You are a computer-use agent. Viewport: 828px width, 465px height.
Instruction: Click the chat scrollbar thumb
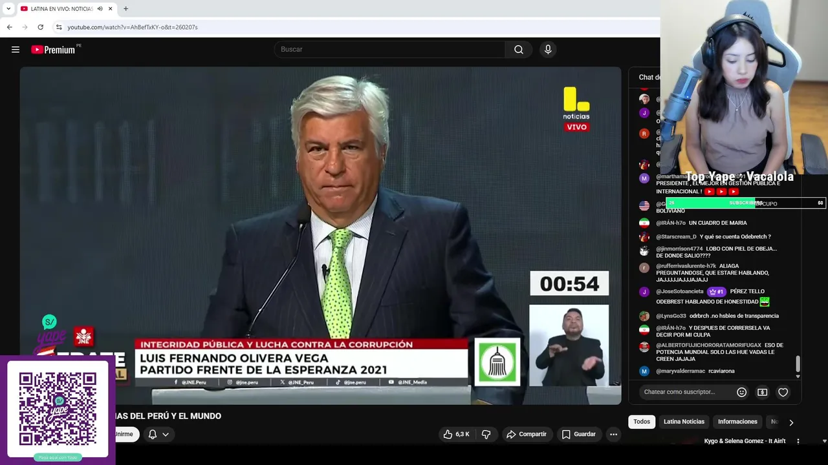click(x=798, y=364)
